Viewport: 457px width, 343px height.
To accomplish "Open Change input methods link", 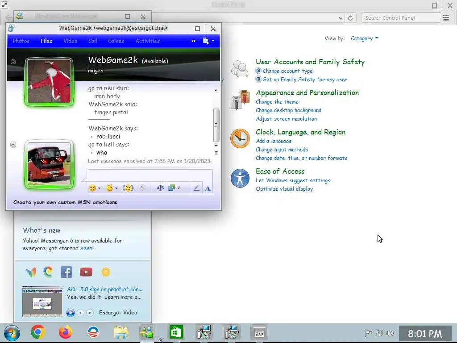I will tap(282, 150).
